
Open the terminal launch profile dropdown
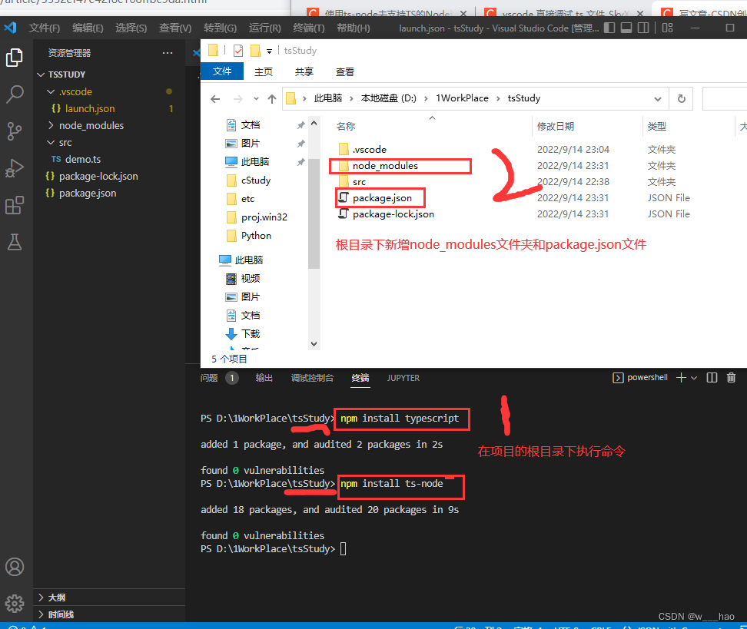pos(694,378)
